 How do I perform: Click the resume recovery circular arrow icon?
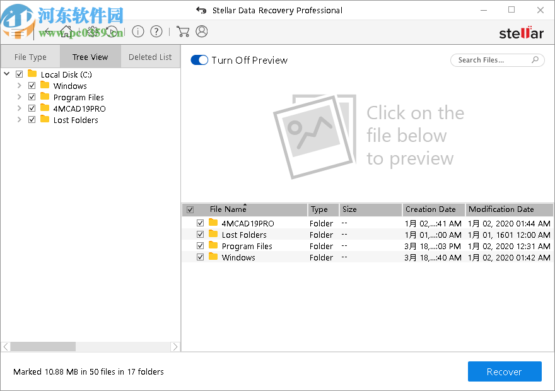pos(111,32)
